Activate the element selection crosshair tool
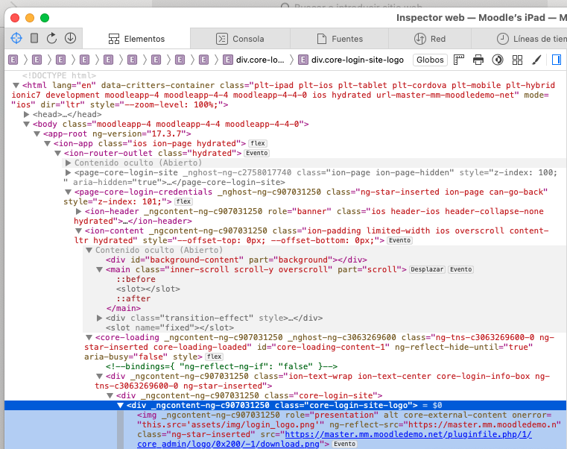Screen dimensions: 567x449 point(16,38)
